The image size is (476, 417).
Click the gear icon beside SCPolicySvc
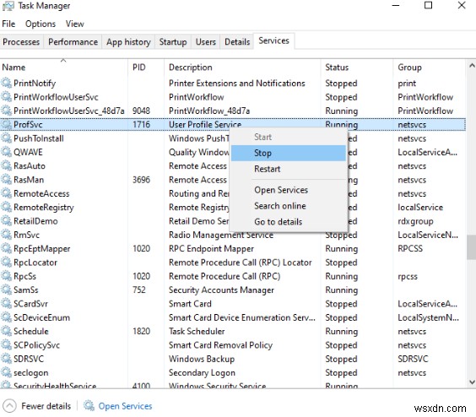point(6,345)
